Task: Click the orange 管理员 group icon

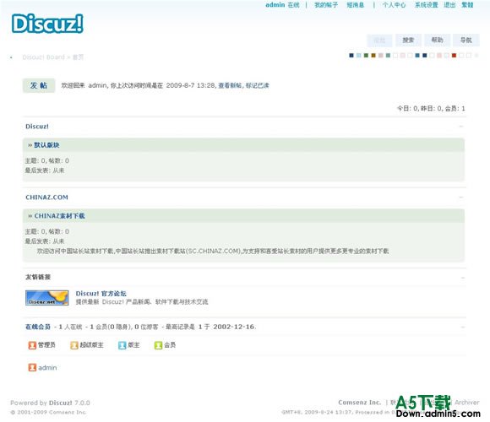Action: [32, 345]
